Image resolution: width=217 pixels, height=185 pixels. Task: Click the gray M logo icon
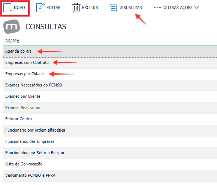click(12, 27)
